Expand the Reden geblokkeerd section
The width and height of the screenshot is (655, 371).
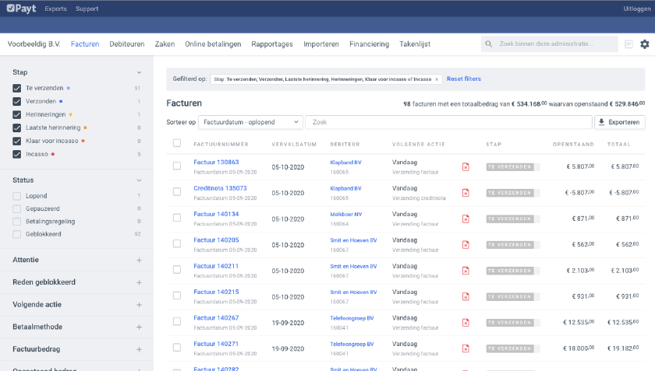(x=139, y=282)
